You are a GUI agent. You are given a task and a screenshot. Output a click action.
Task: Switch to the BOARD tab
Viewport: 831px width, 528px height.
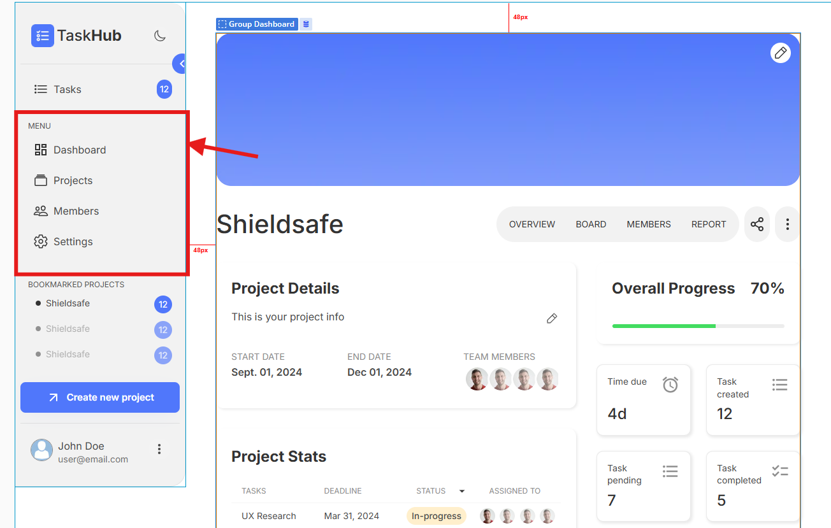coord(591,224)
